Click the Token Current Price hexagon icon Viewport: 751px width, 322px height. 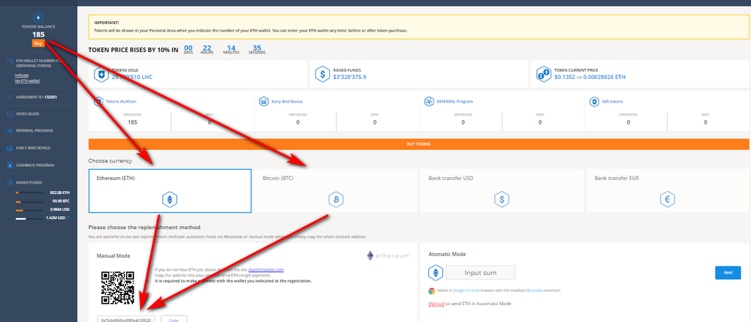pyautogui.click(x=543, y=74)
